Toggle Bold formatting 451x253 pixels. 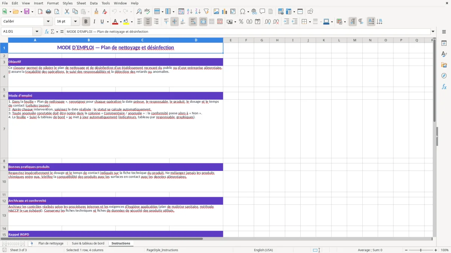click(x=86, y=22)
